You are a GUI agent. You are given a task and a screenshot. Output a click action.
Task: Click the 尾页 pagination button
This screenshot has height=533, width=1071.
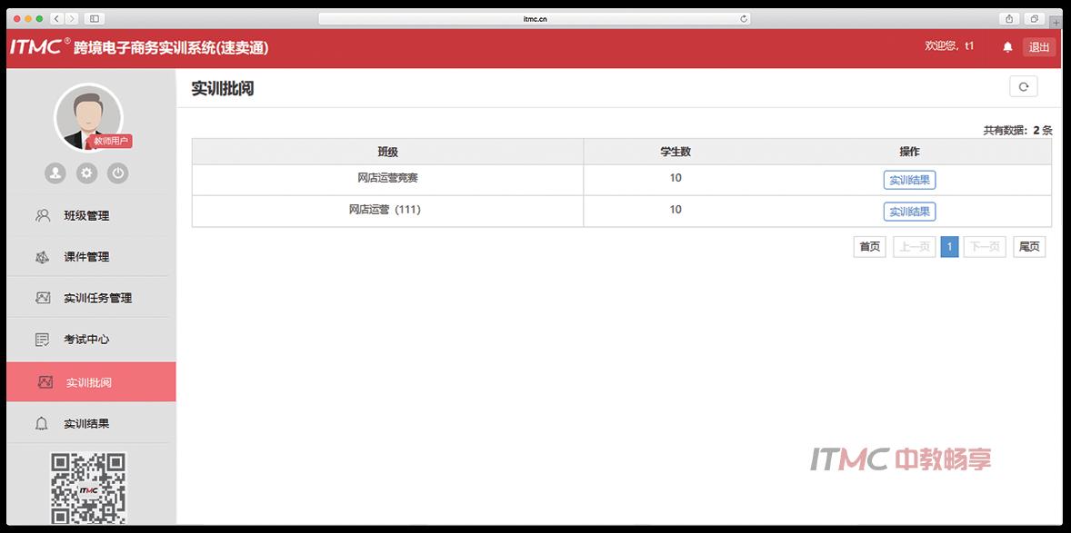coord(1028,246)
